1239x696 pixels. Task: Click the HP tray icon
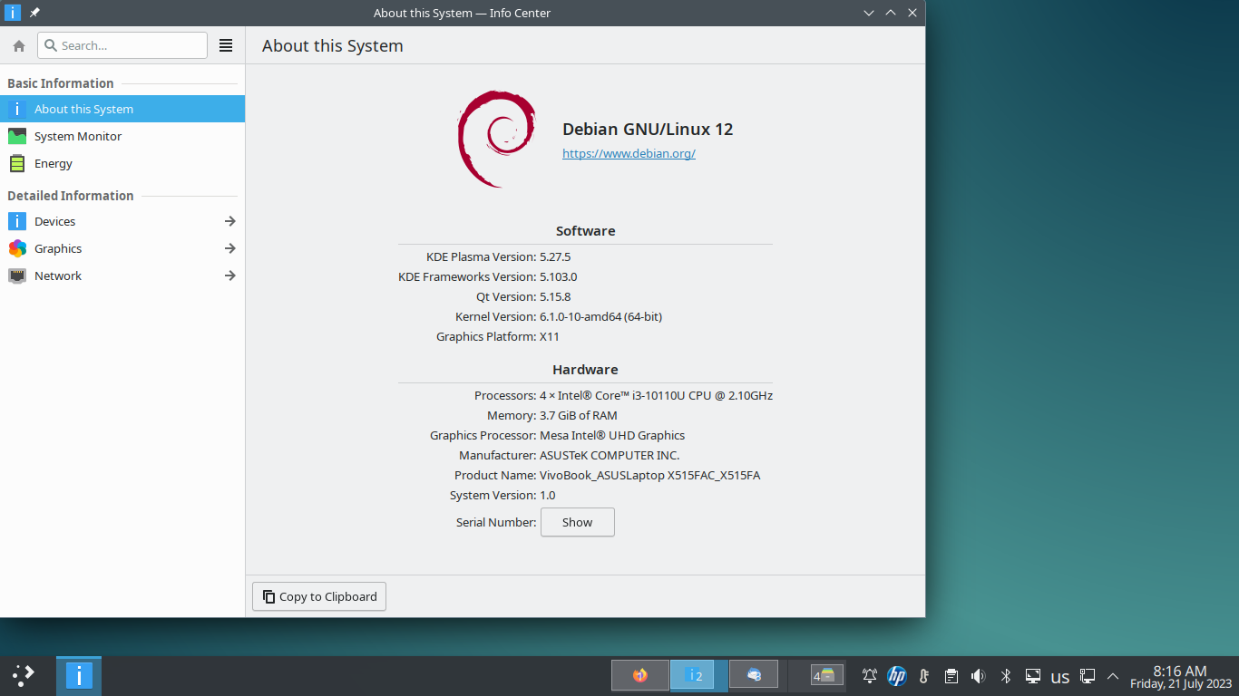point(896,676)
